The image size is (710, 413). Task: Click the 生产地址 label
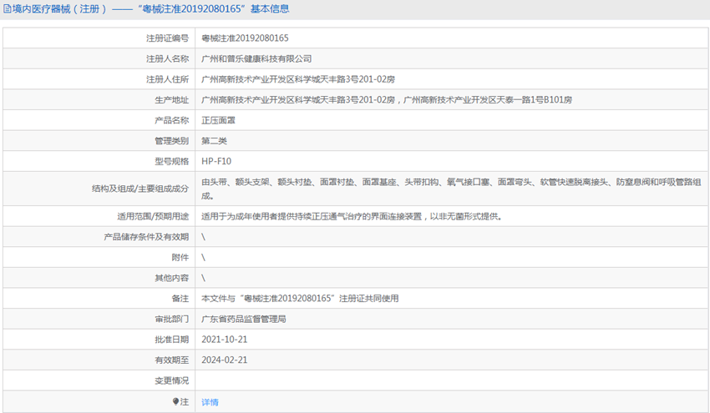(171, 100)
